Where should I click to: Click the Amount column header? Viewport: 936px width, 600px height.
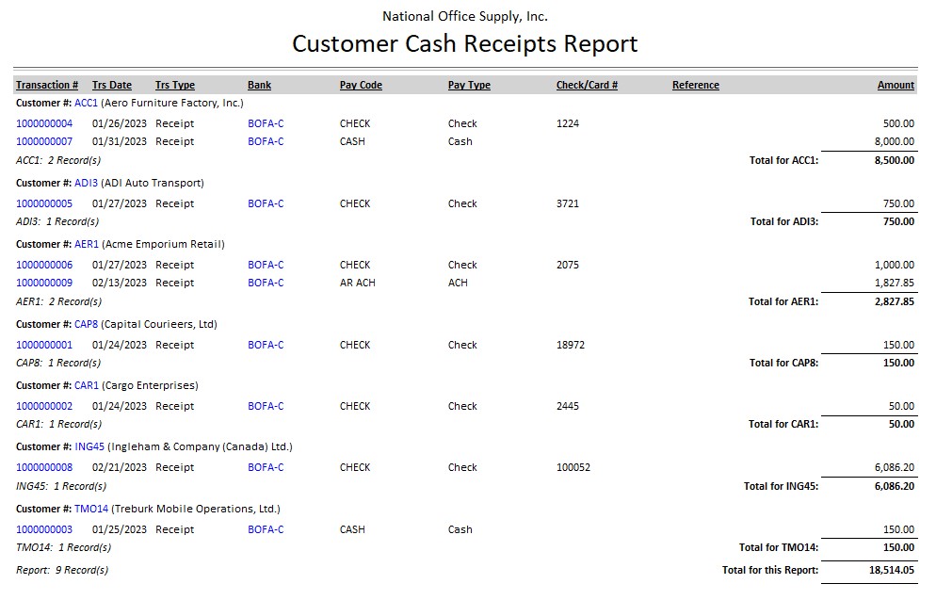[x=896, y=85]
